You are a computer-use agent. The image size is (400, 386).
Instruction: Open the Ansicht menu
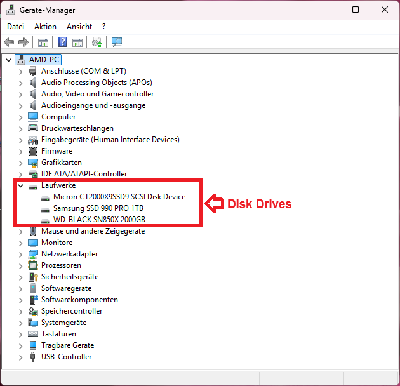pyautogui.click(x=79, y=27)
